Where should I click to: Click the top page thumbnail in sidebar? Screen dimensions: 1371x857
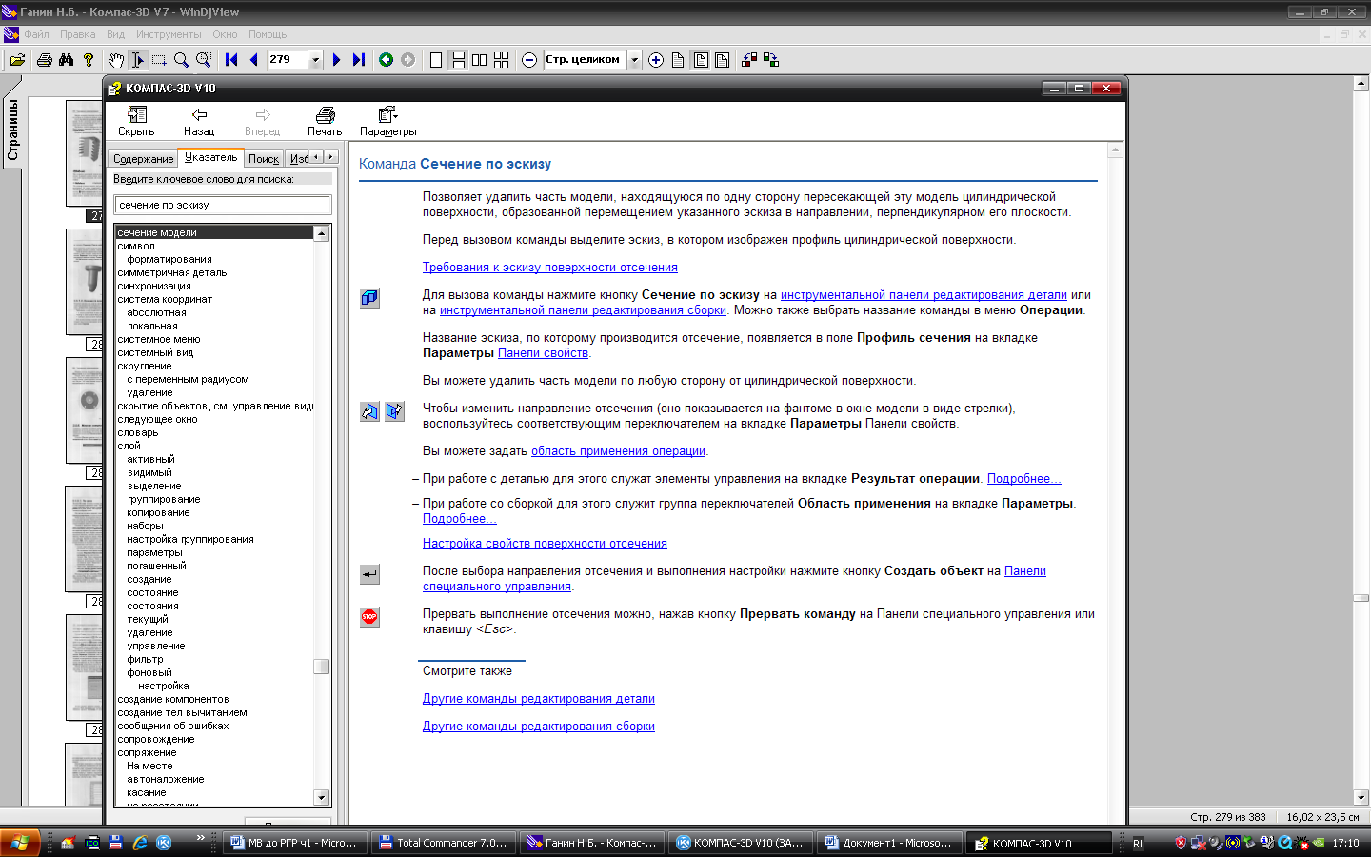pyautogui.click(x=84, y=152)
